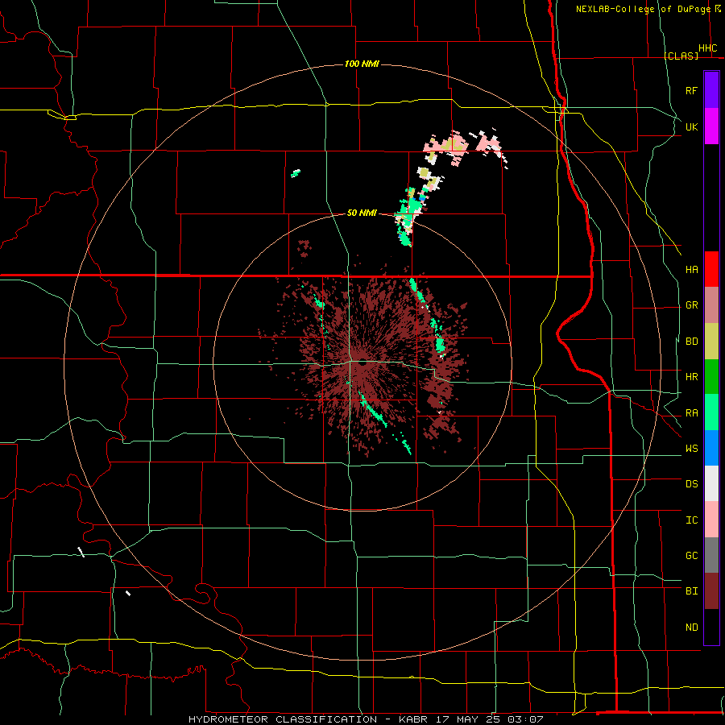Click the dark green HR swatch
Screen dimensions: 725x725
click(x=711, y=377)
